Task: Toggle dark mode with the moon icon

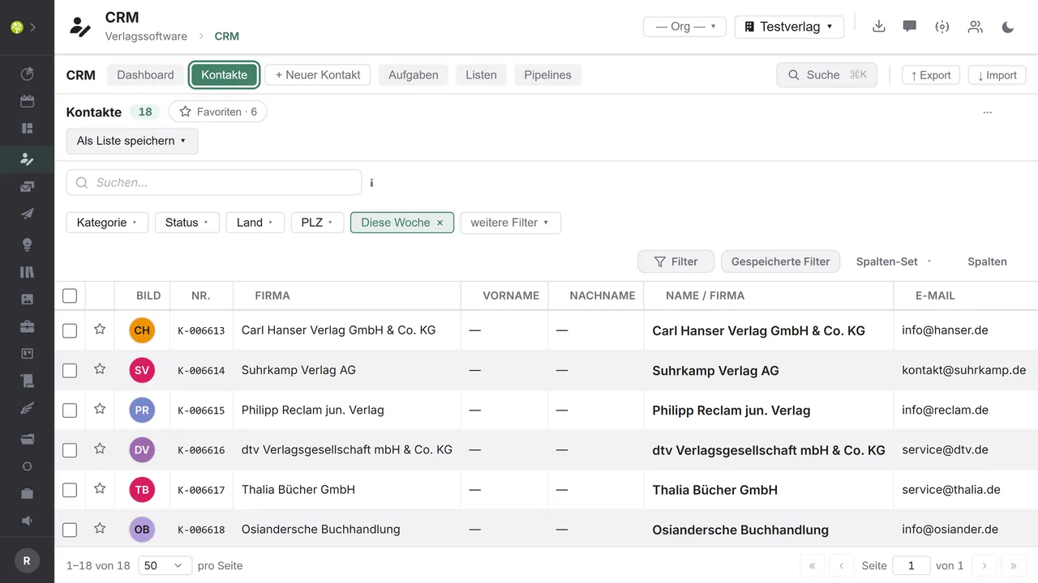Action: click(1008, 27)
